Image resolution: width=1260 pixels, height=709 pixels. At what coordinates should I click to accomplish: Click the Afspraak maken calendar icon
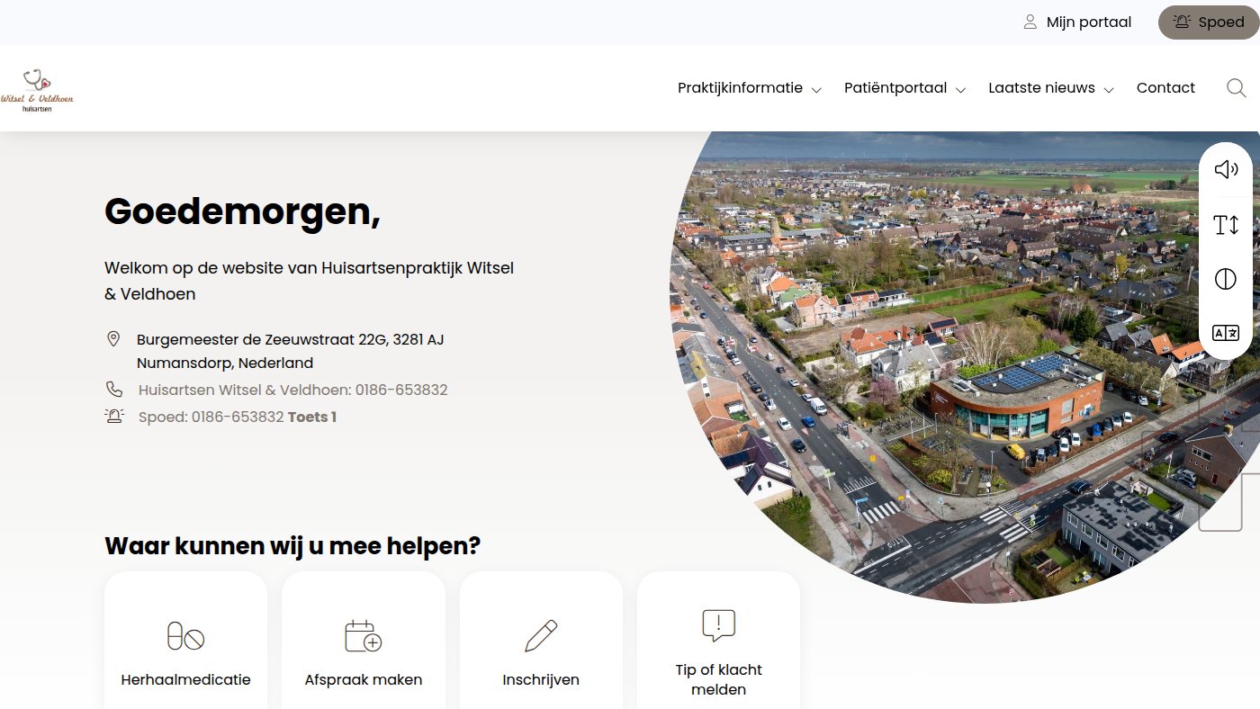364,636
